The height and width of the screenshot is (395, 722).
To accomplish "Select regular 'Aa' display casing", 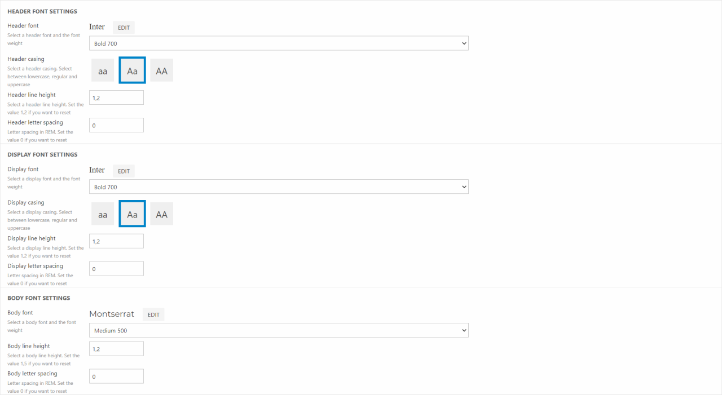I will 133,214.
